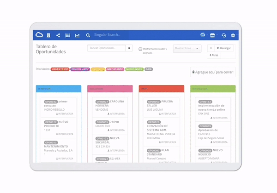Click INTERFUERZA user on OP00050 card
This screenshot has width=277, height=193.
tap(168, 114)
